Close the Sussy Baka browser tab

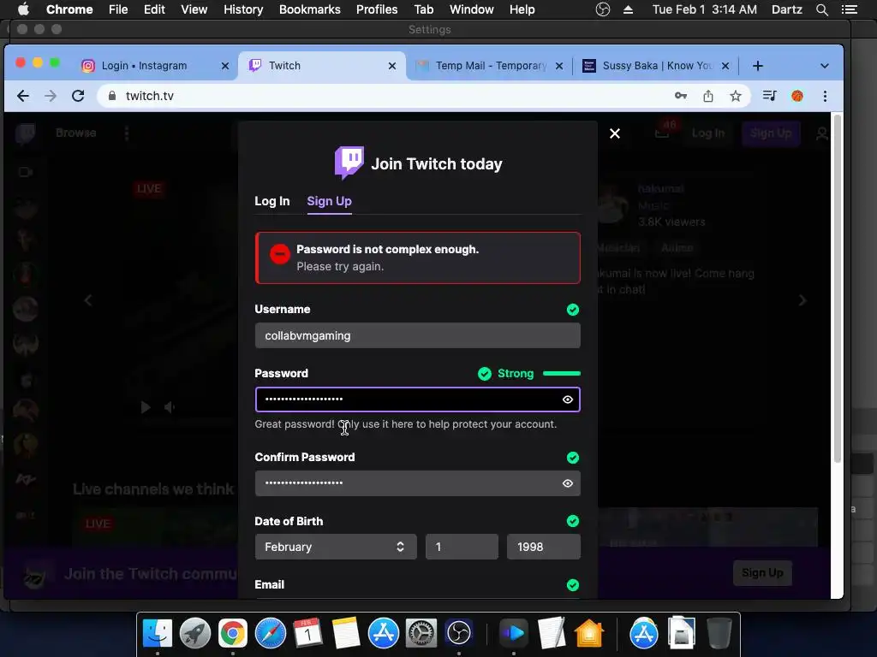pyautogui.click(x=725, y=66)
